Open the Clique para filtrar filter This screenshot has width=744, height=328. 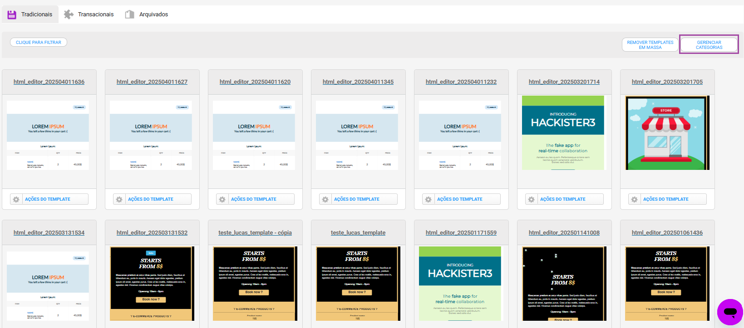pyautogui.click(x=39, y=42)
